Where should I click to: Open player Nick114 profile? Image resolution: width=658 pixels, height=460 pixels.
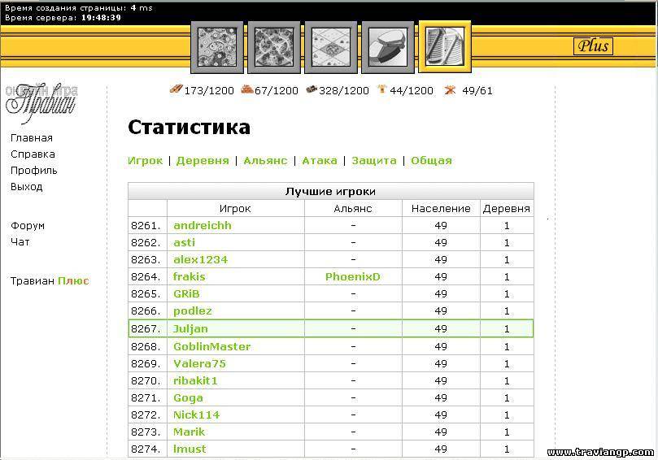coord(196,415)
